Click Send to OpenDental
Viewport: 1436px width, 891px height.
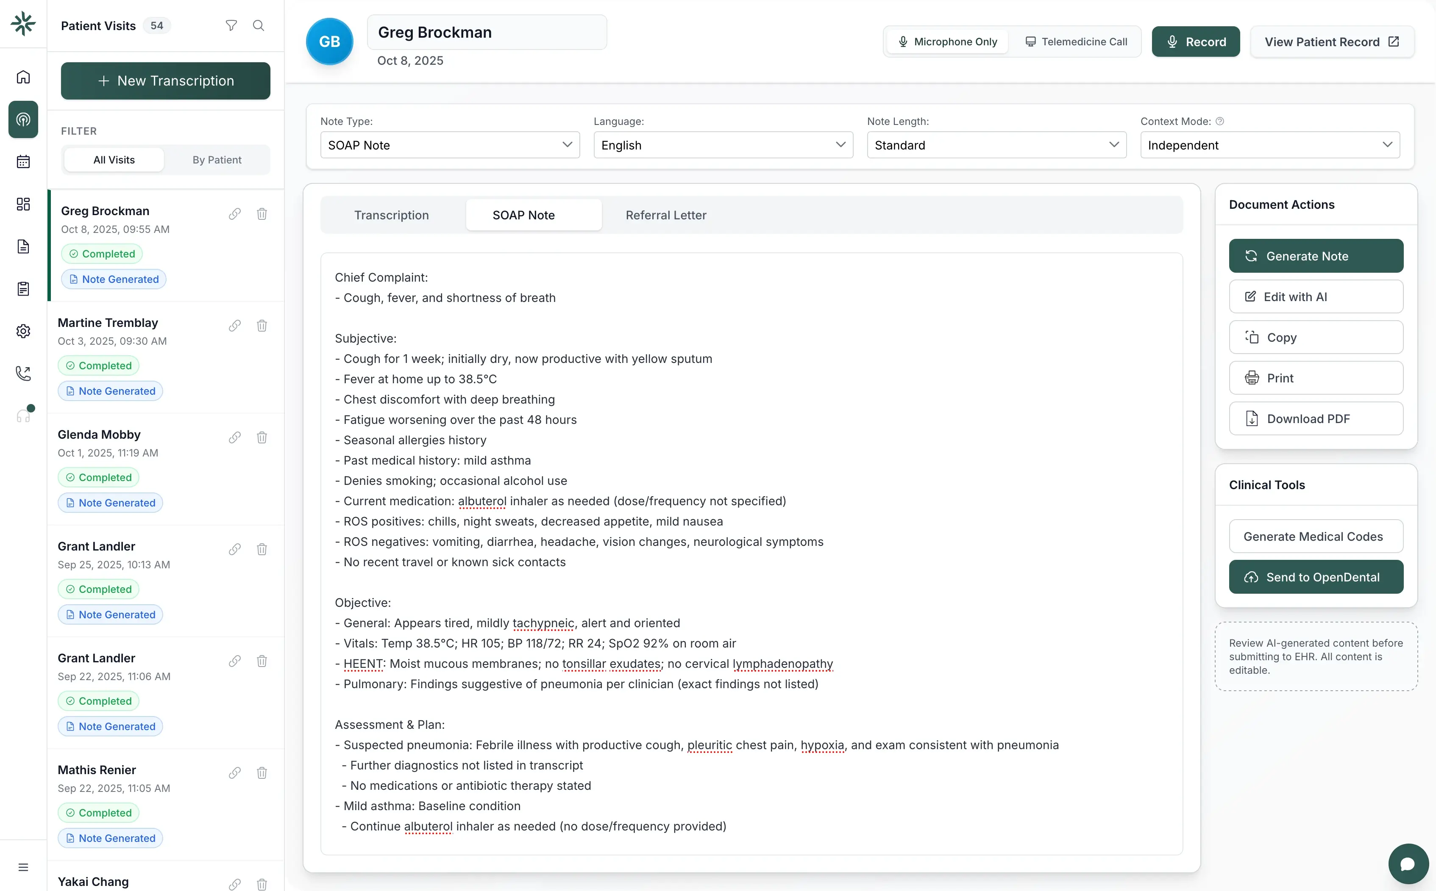[x=1316, y=576]
